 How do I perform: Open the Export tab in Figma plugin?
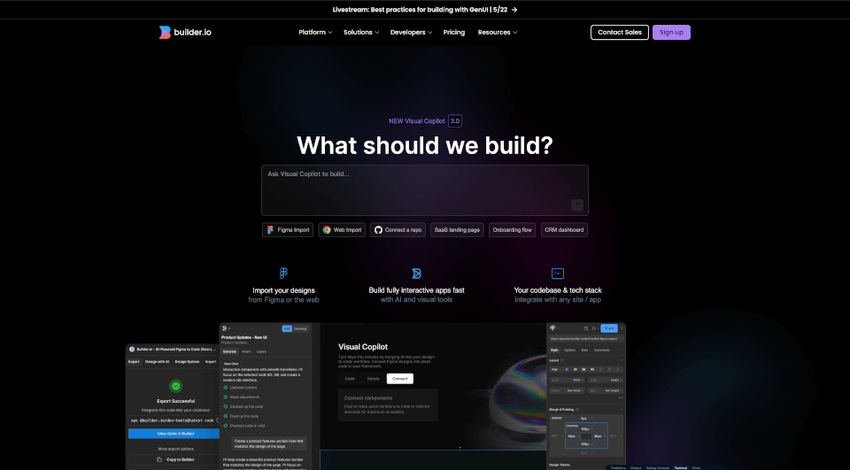click(x=134, y=362)
